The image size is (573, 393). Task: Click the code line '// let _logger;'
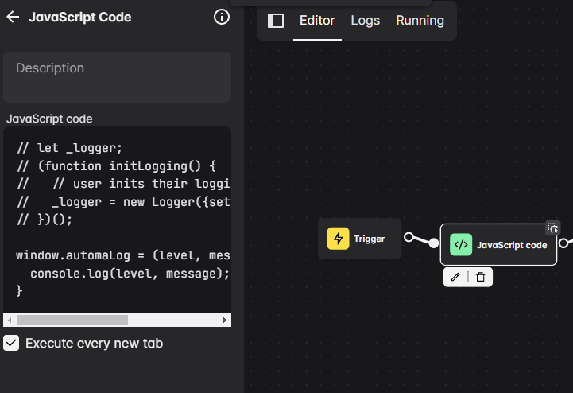[69, 148]
